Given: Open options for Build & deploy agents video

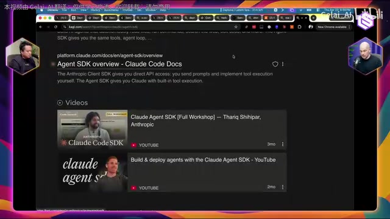Looking at the screenshot, I should click(283, 187).
